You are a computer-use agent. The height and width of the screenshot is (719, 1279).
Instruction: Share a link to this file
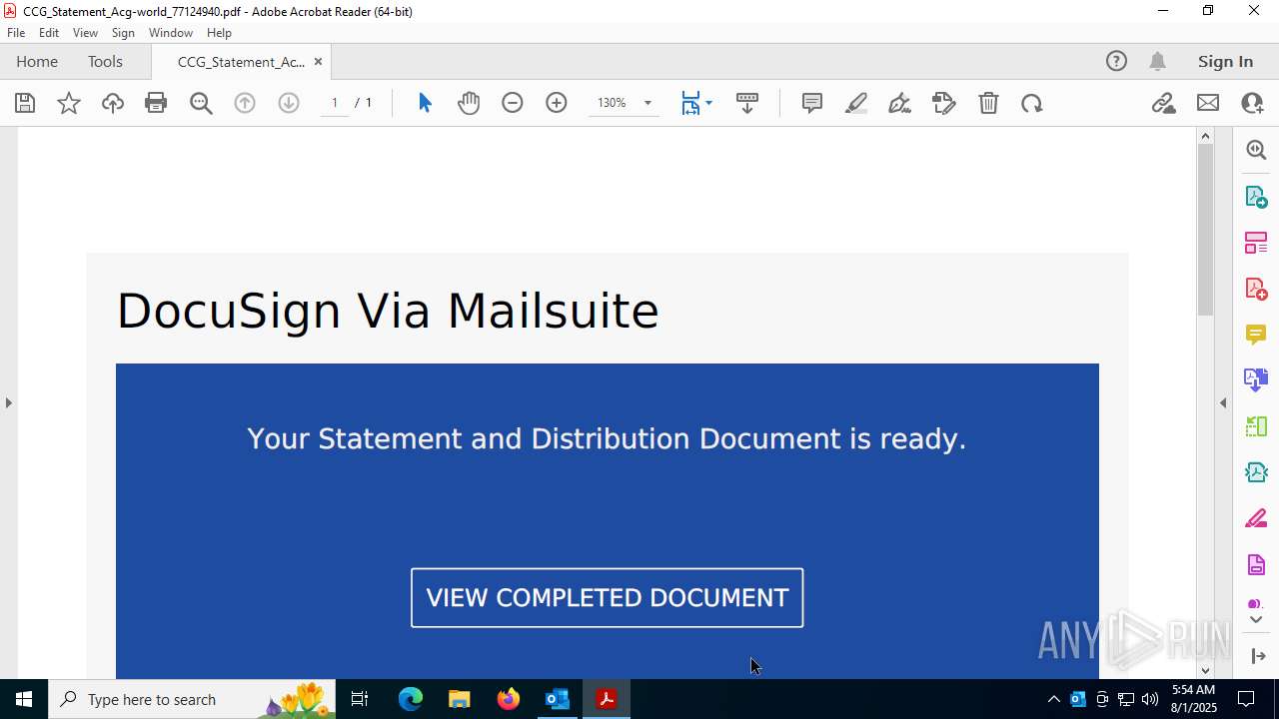(1164, 103)
